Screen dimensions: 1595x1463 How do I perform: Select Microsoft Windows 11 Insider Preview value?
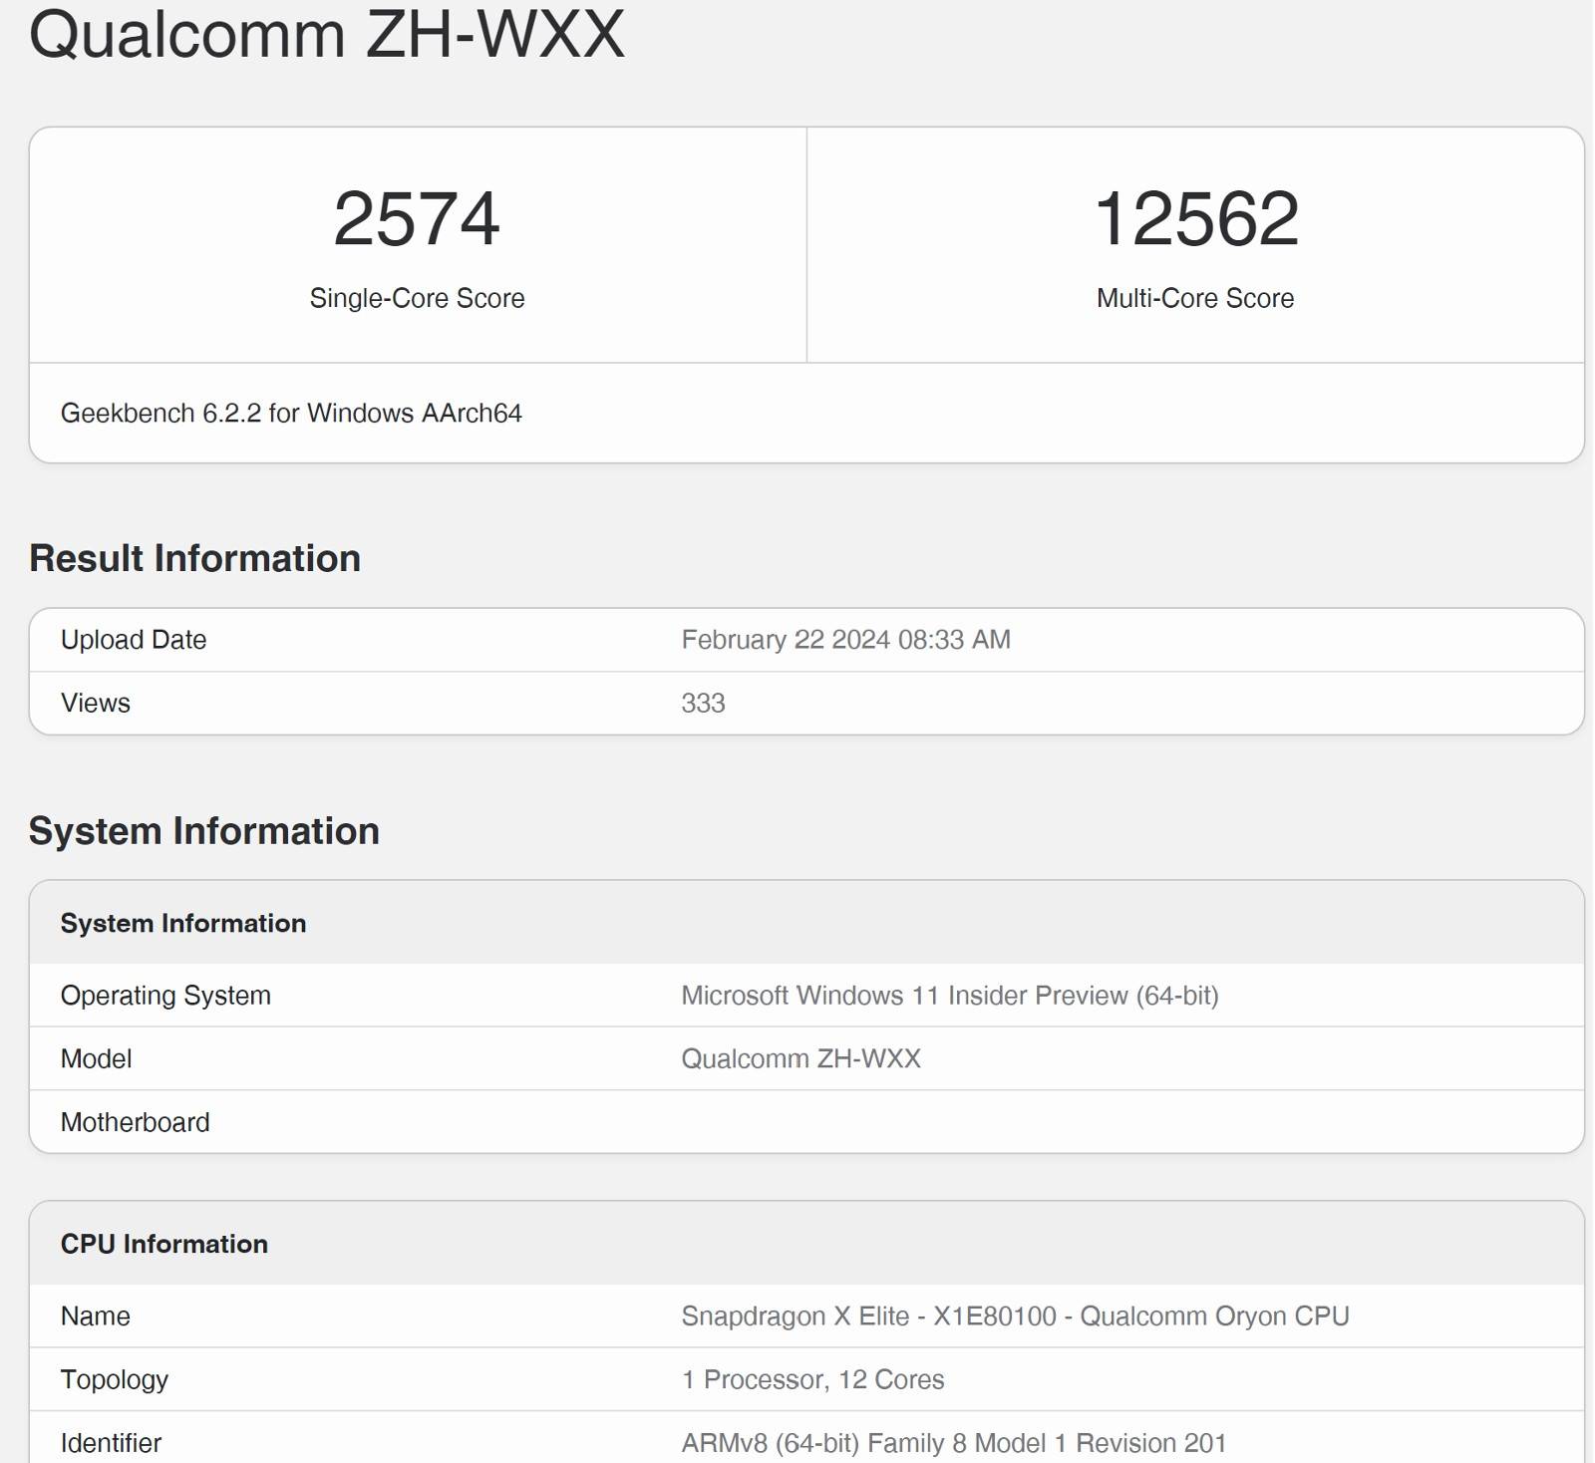pos(950,996)
